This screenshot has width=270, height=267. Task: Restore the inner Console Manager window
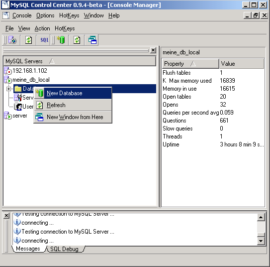[x=256, y=15]
